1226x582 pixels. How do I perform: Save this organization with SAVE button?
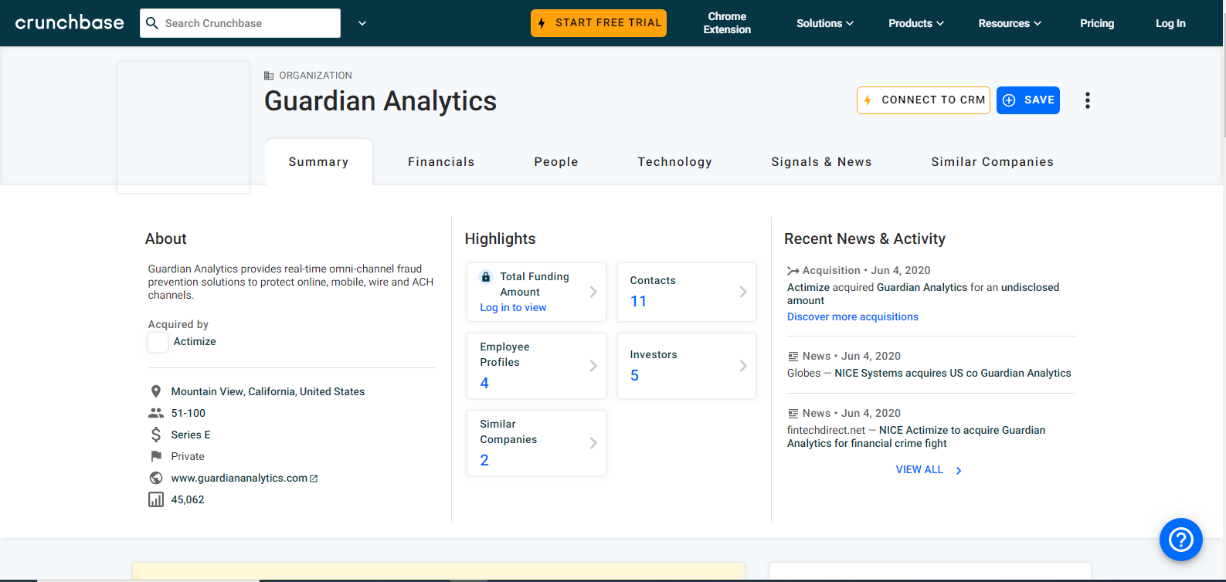coord(1028,100)
